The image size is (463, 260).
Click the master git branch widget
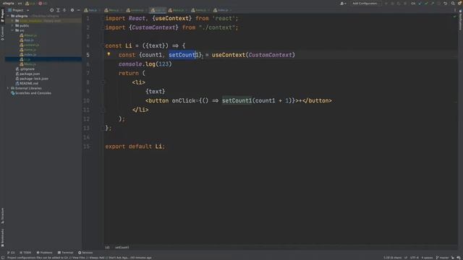(x=442, y=258)
